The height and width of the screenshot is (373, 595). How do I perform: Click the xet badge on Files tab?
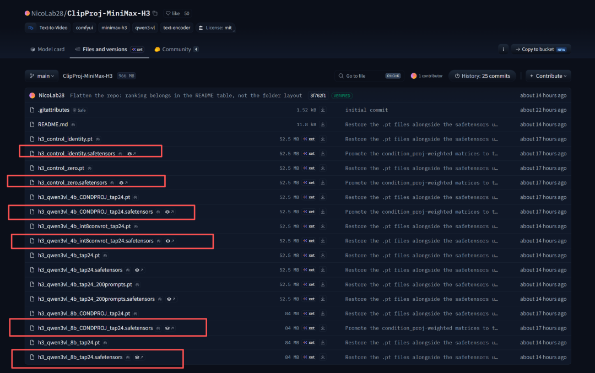coord(137,50)
